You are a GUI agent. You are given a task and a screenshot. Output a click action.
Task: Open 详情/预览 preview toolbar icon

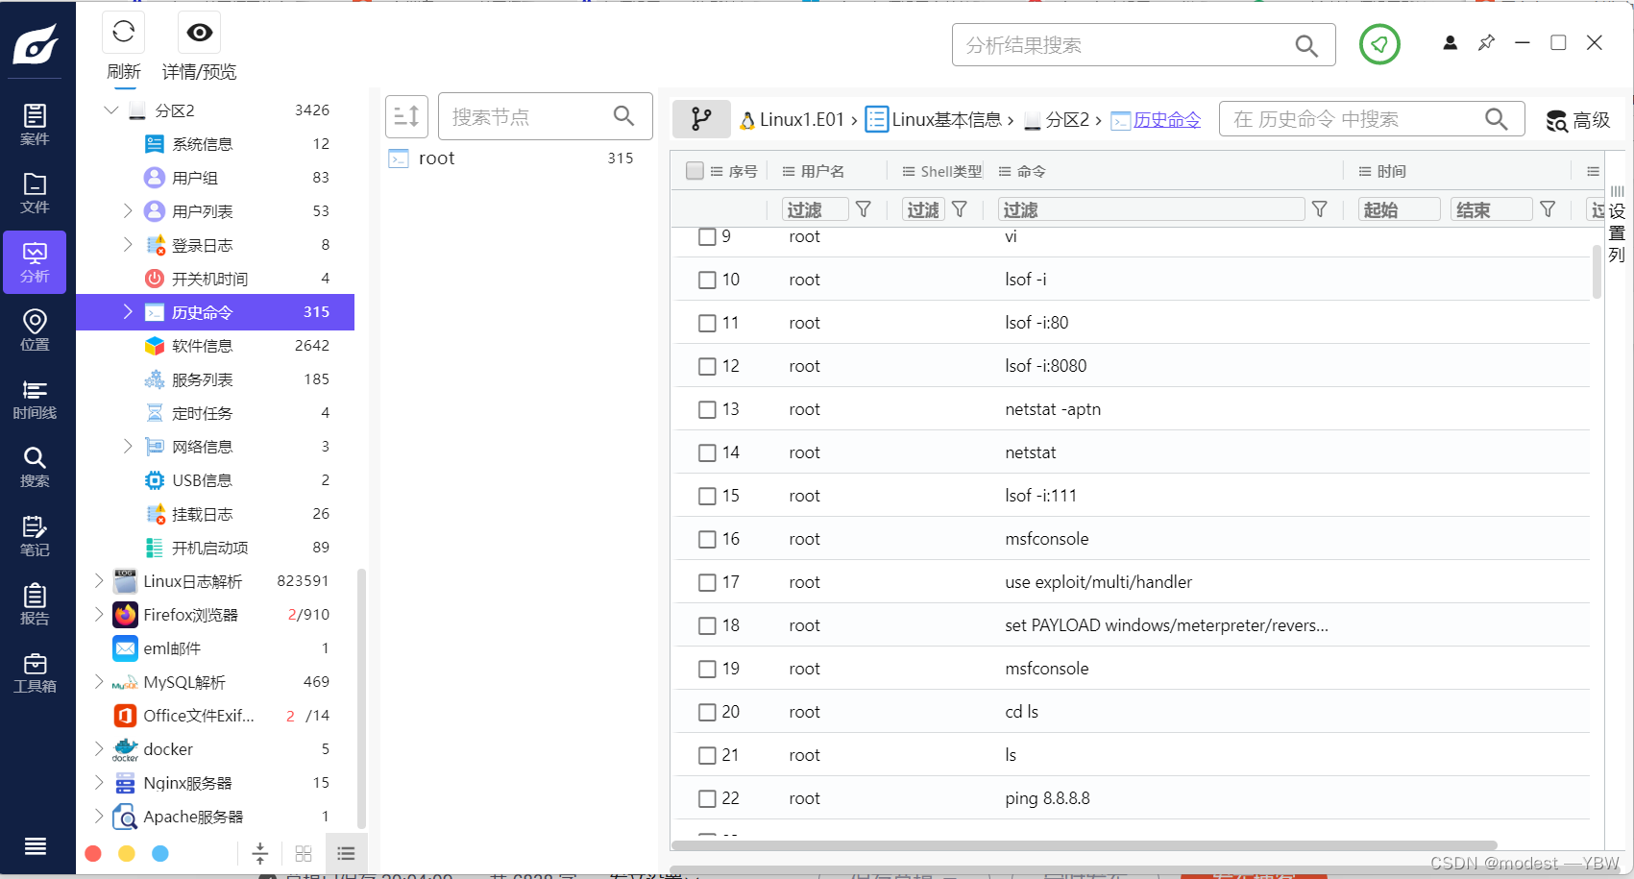click(x=198, y=32)
